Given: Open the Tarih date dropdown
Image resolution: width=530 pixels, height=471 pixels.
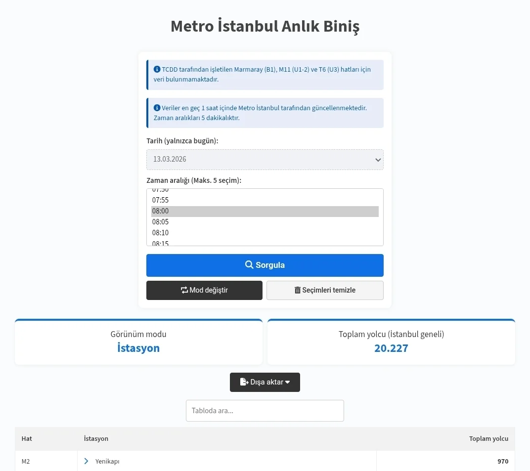Looking at the screenshot, I should click(265, 159).
